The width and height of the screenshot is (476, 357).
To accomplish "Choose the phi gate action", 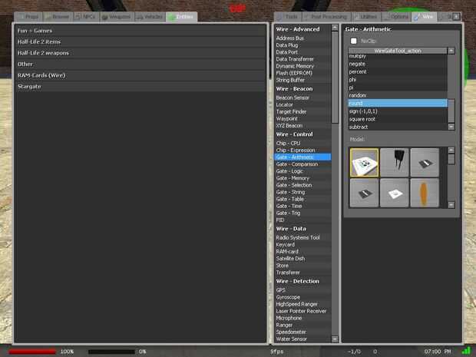I will pyautogui.click(x=398, y=80).
